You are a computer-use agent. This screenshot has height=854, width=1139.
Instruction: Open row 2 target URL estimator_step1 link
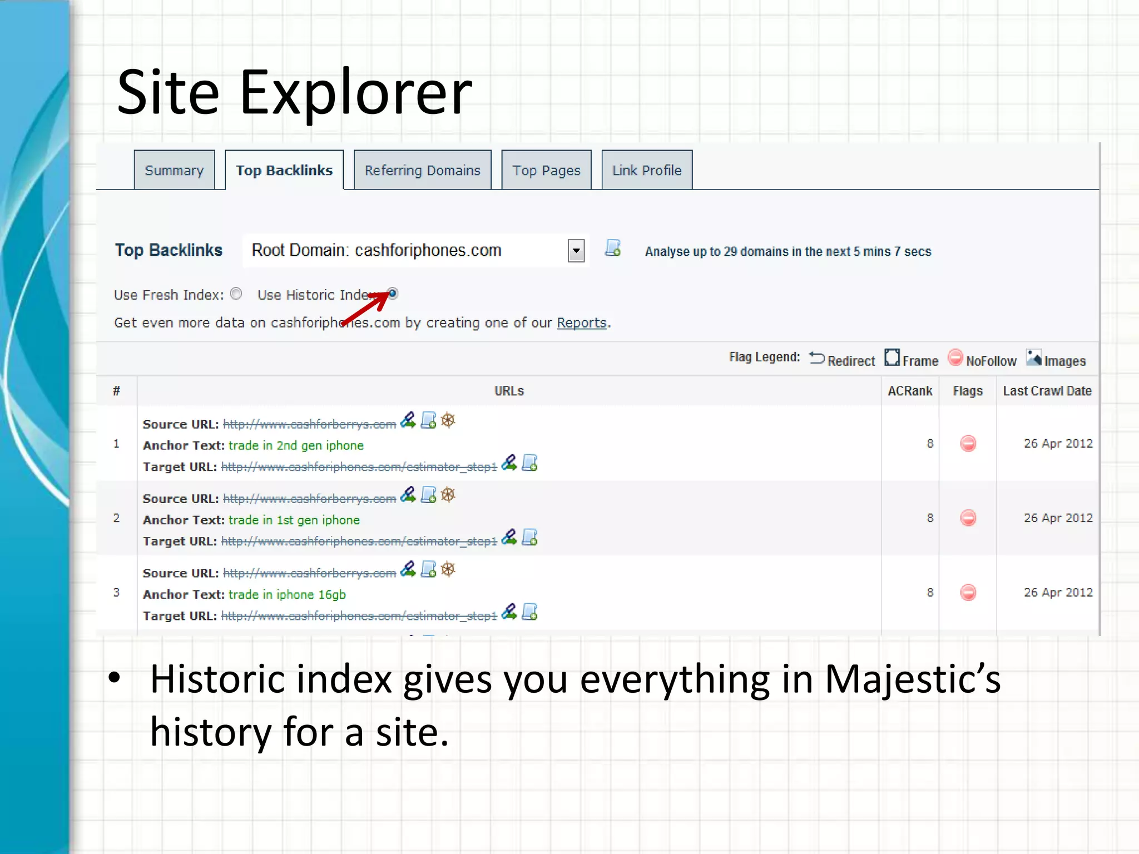[x=359, y=541]
